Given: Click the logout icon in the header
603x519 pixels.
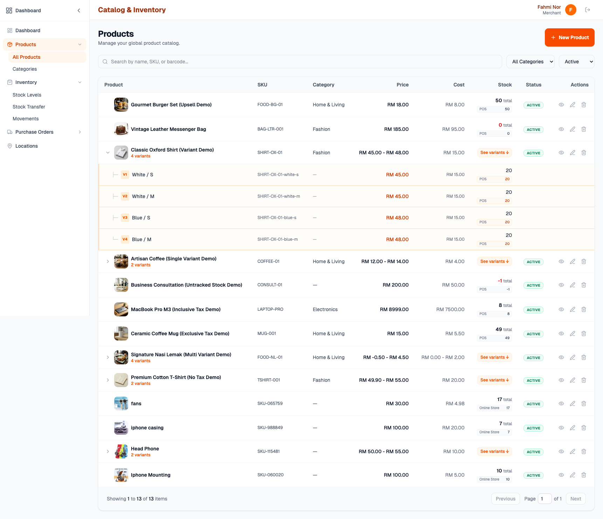Looking at the screenshot, I should point(588,10).
